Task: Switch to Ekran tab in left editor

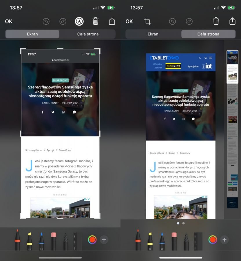Action: (x=32, y=34)
